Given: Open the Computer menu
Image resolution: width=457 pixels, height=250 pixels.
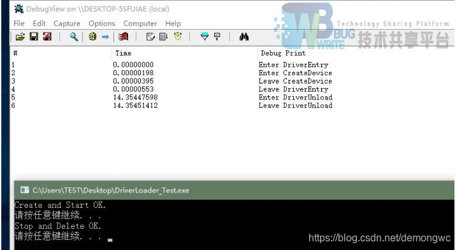Looking at the screenshot, I should point(140,24).
